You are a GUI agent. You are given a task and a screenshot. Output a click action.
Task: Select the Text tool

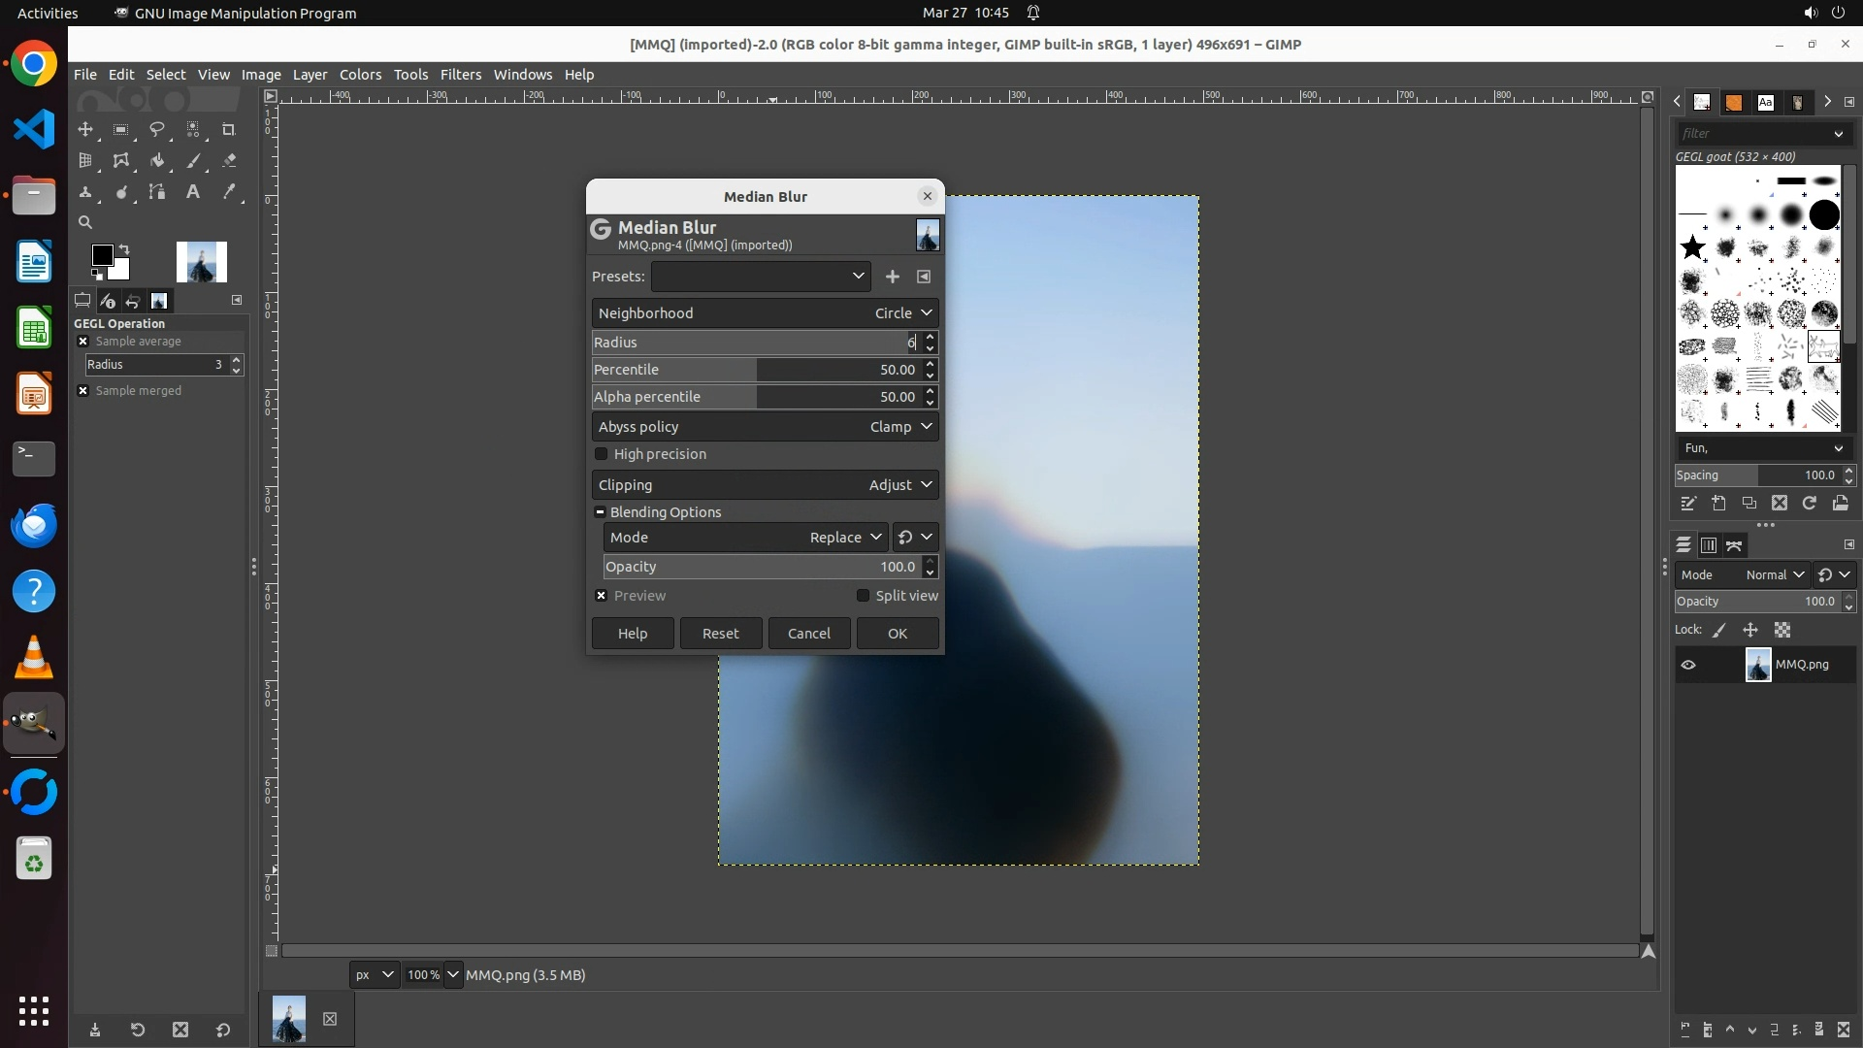(193, 192)
